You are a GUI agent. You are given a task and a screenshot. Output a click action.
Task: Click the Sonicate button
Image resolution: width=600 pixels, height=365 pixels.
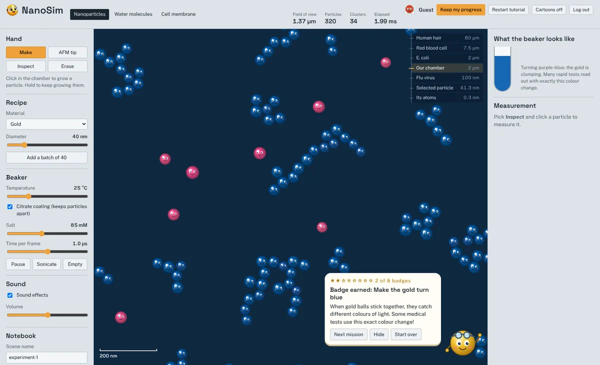tap(46, 264)
